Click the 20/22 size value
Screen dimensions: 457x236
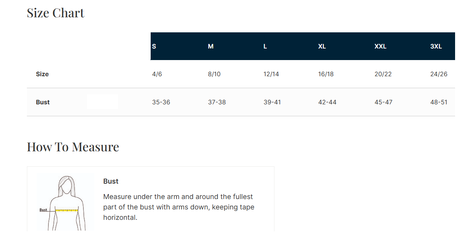tap(383, 74)
